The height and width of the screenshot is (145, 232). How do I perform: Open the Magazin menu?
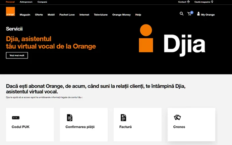(x=25, y=15)
